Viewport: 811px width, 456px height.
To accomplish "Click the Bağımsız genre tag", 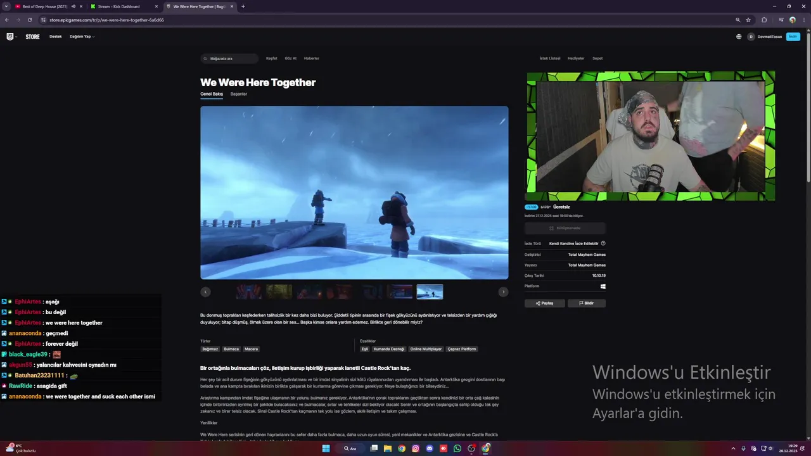I will click(210, 349).
